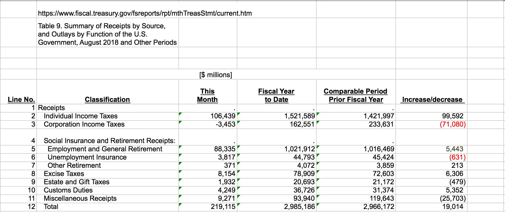Screen dimensions: 505x212
Task: Click the Increase/decrease column header
Action: tap(432, 99)
